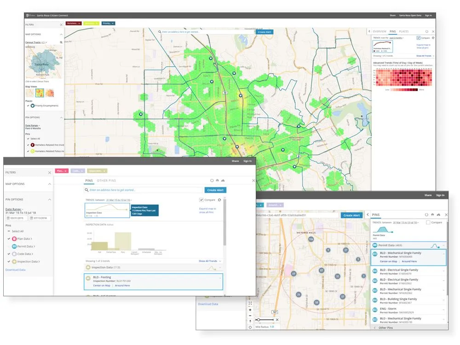Screen dimensions: 460x345
Task: Click the zoom-in plus control on the map
Action: click(250, 310)
